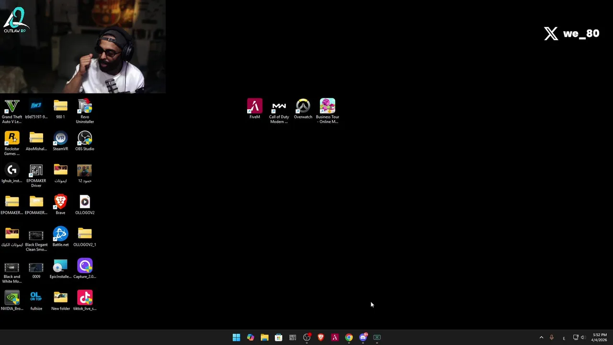Viewport: 613px width, 345px height.
Task: Select the tiktok_live_s... installer icon
Action: click(x=85, y=301)
